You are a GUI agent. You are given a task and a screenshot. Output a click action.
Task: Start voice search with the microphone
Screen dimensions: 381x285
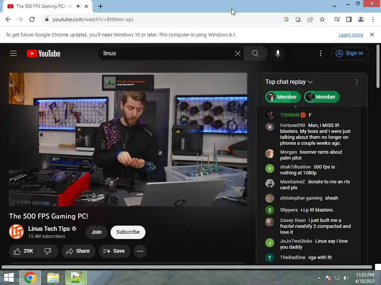coord(278,53)
